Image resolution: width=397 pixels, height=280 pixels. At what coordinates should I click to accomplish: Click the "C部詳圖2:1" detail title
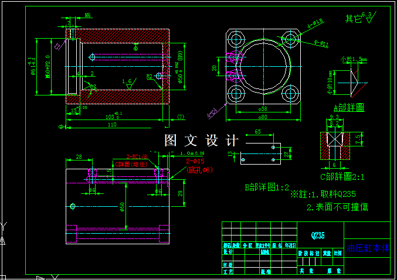342,177
